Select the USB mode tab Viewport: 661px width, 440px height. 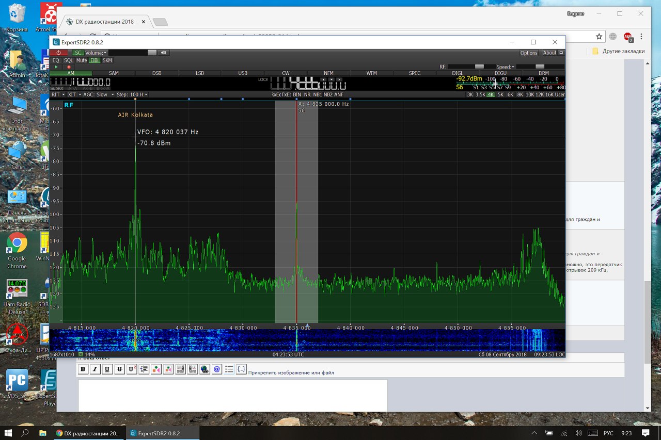point(243,73)
